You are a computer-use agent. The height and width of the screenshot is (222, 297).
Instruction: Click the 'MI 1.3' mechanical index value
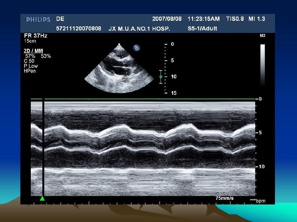[257, 19]
